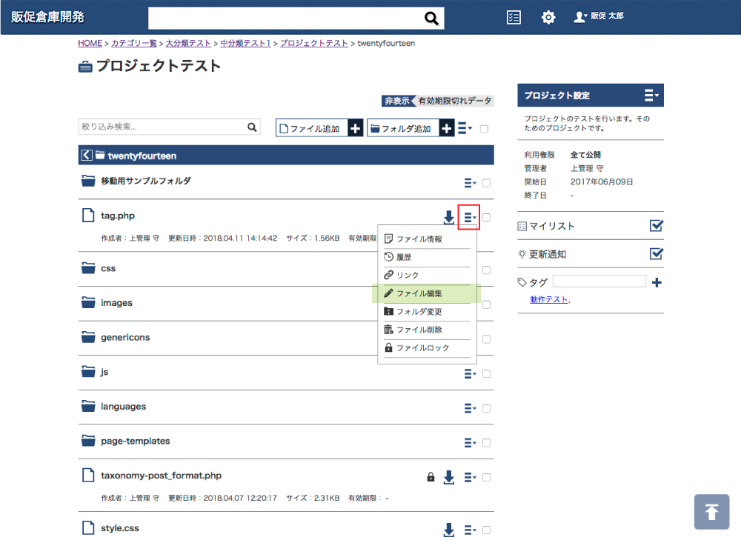
Task: Toggle the select-all checkbox in toolbar
Action: [484, 129]
